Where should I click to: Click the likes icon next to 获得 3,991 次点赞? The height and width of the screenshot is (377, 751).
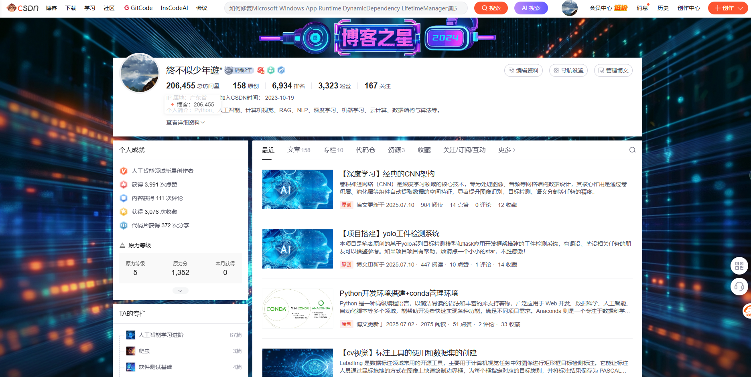coord(124,184)
